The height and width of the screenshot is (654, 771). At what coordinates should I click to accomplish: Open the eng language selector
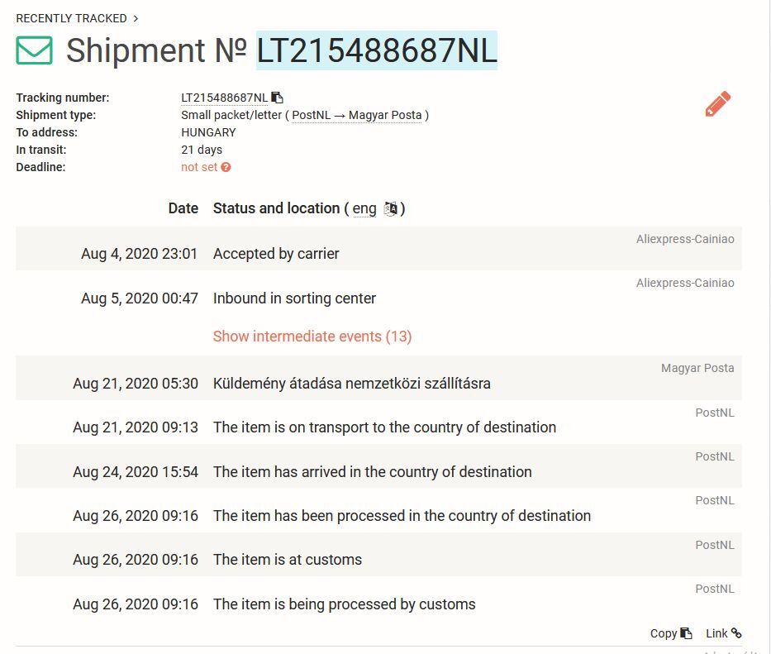pos(364,208)
